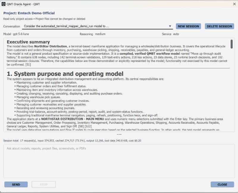The image size is (238, 193).
Task: Start a new session with NEW SESSION
Action: [x=188, y=26]
